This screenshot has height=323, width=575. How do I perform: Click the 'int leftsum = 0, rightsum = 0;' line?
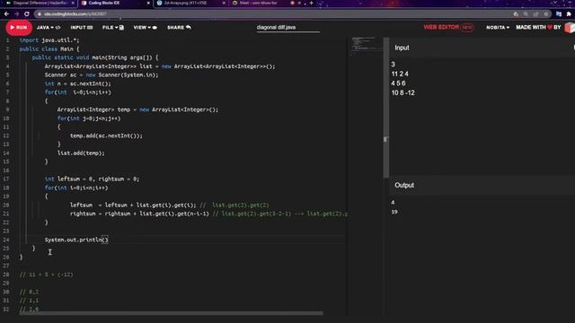point(92,179)
